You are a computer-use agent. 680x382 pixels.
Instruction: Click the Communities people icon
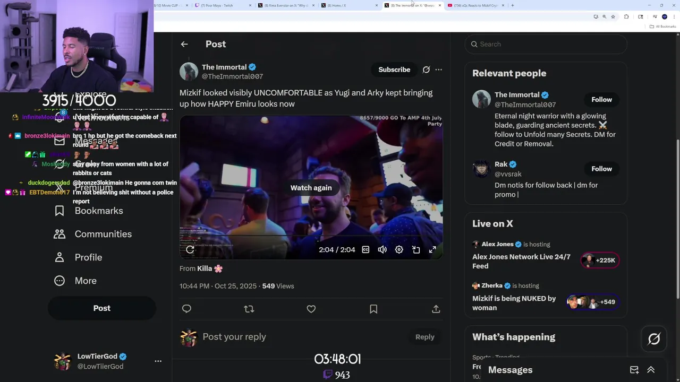tap(59, 234)
